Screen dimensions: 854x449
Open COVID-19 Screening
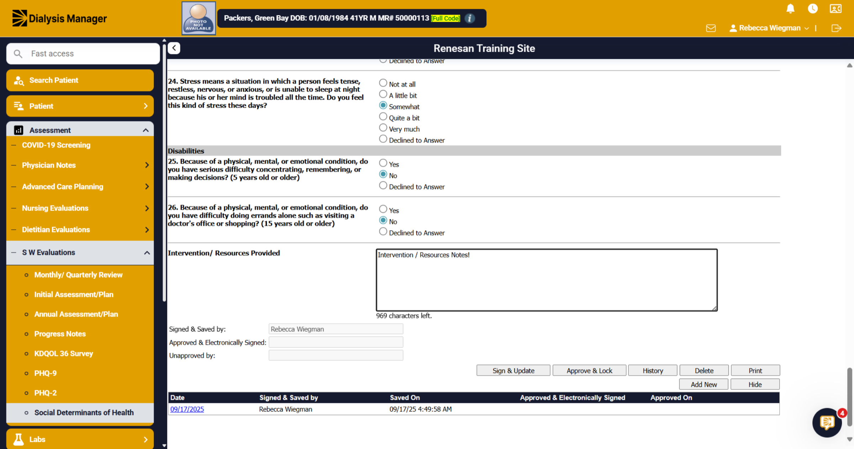tap(56, 145)
